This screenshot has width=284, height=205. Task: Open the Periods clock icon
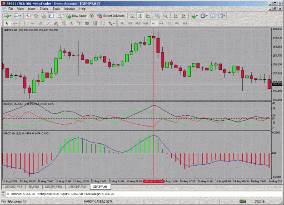tap(203, 16)
